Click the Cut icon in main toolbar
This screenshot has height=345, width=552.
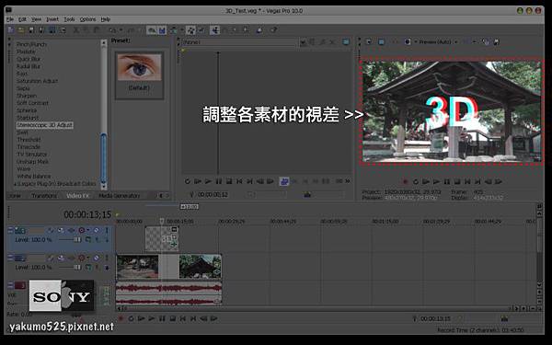point(76,30)
